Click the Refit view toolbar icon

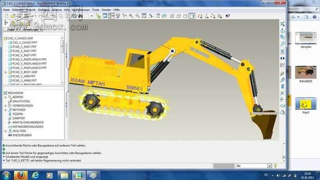144,16
